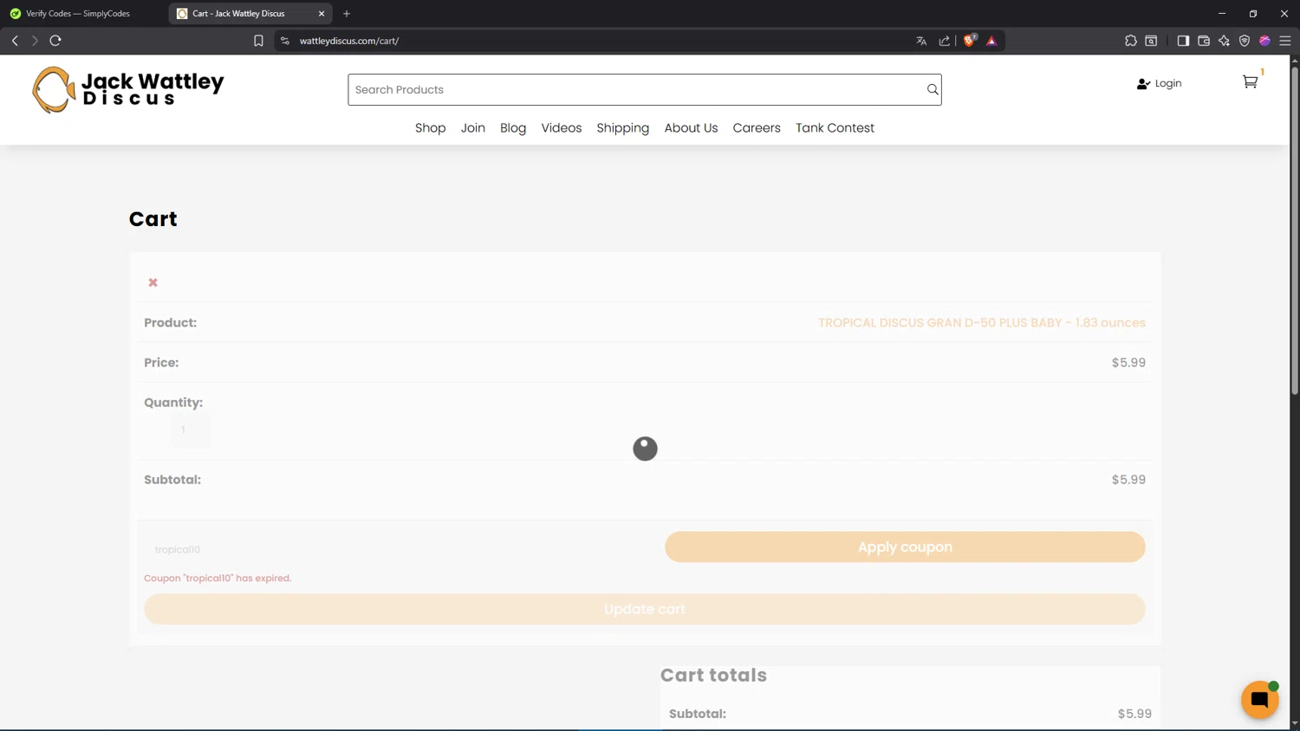This screenshot has width=1300, height=731.
Task: Open the screenshot tool icon in toolbar
Action: click(x=1151, y=41)
